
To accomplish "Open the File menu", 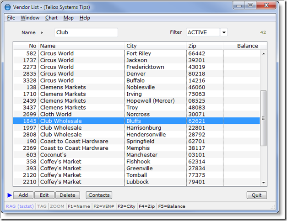I will (11, 18).
